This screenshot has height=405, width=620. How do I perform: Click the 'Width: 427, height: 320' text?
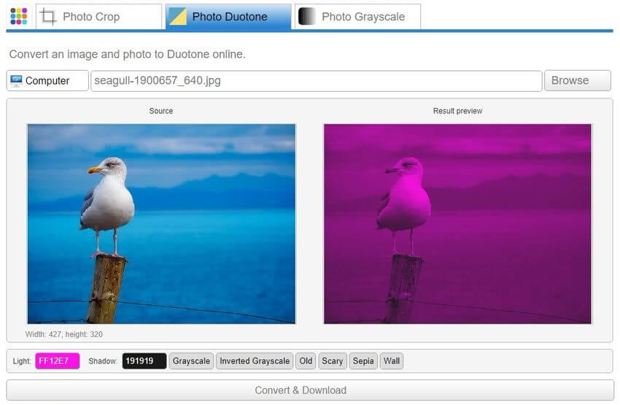tap(64, 335)
